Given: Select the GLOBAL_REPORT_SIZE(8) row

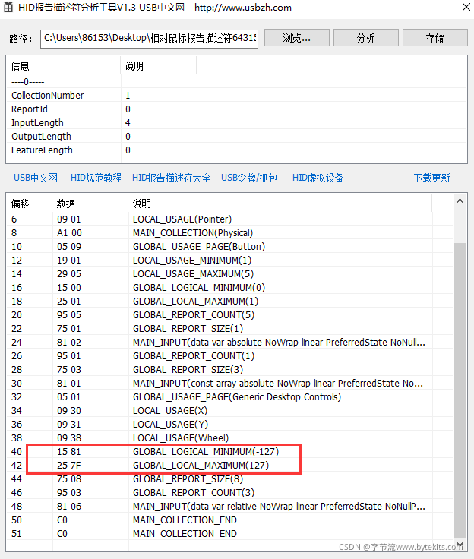Looking at the screenshot, I should pyautogui.click(x=230, y=478).
